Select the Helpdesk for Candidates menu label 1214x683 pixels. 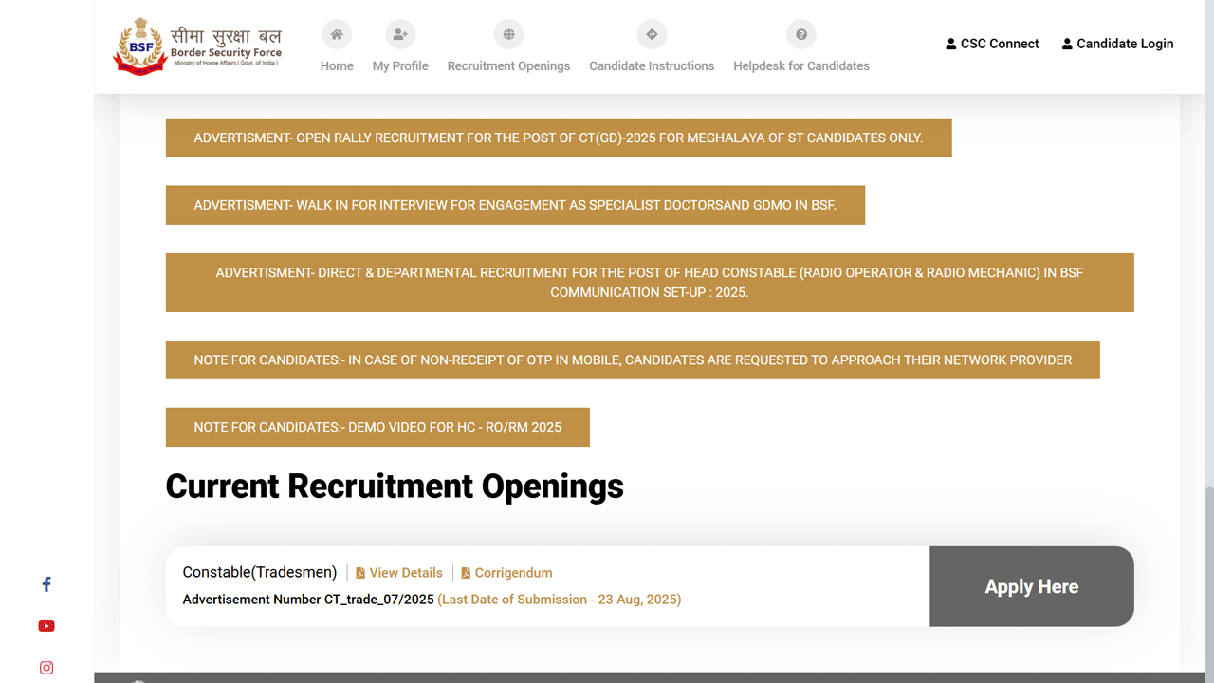(801, 66)
